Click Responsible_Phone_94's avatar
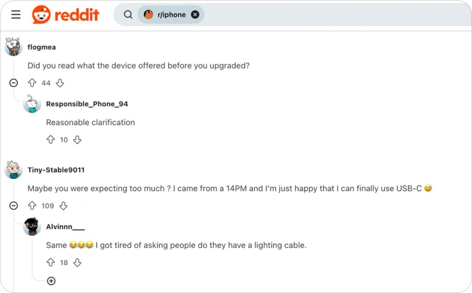This screenshot has height=293, width=472. [32, 104]
